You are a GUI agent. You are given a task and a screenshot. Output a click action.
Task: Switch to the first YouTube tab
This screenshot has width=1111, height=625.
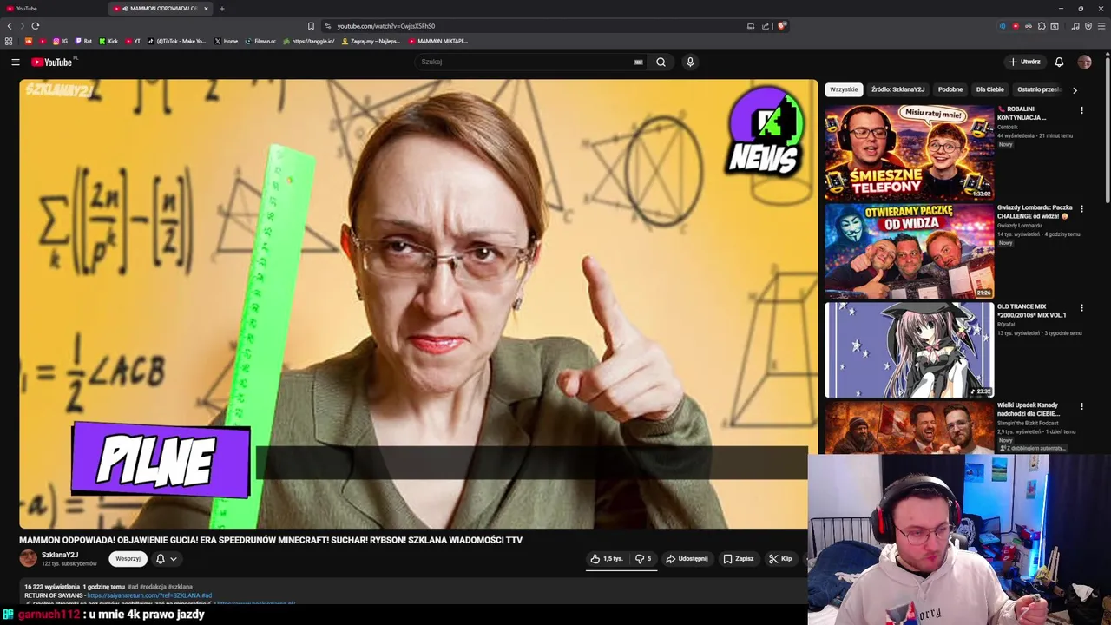[52, 9]
